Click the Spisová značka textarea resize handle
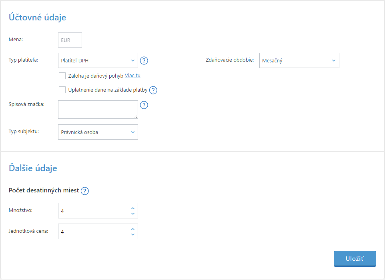 click(x=136, y=117)
